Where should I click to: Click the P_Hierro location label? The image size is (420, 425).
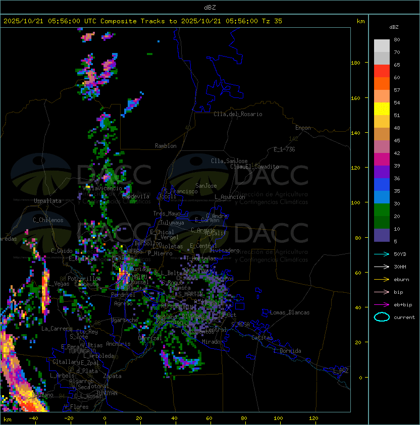[x=160, y=253]
